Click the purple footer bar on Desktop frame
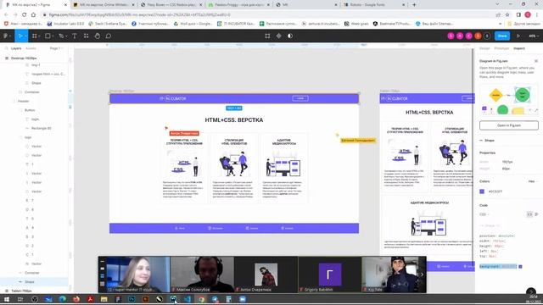This screenshot has width=543, height=305. [x=234, y=228]
